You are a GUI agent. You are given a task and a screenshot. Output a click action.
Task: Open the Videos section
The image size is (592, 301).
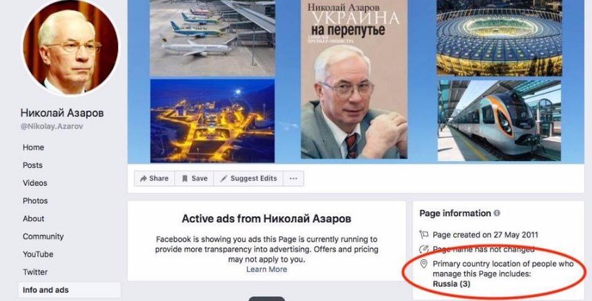[34, 183]
